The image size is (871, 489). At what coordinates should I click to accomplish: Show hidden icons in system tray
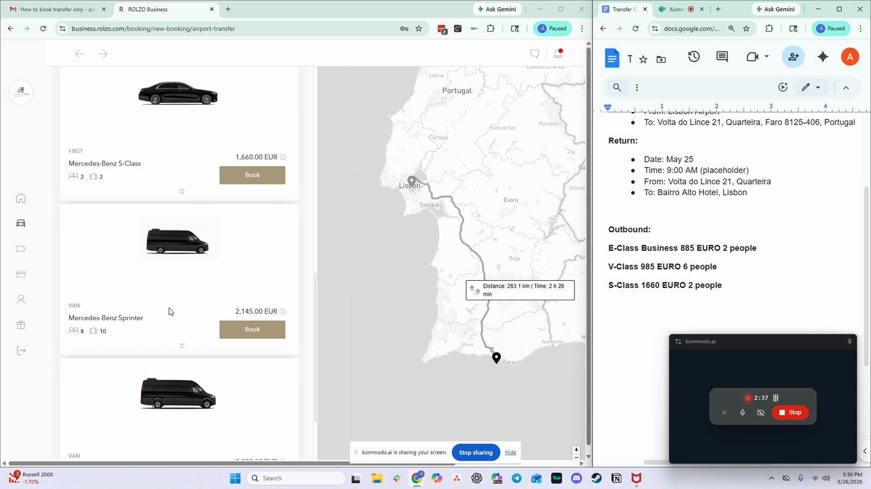771,478
